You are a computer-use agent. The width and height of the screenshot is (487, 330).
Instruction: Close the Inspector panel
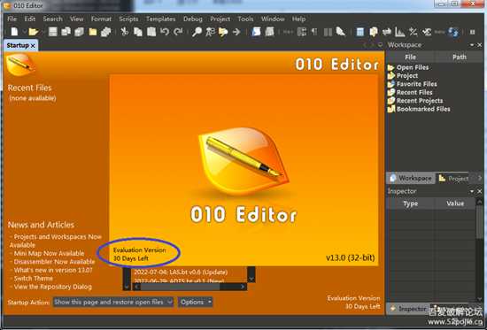pos(480,191)
